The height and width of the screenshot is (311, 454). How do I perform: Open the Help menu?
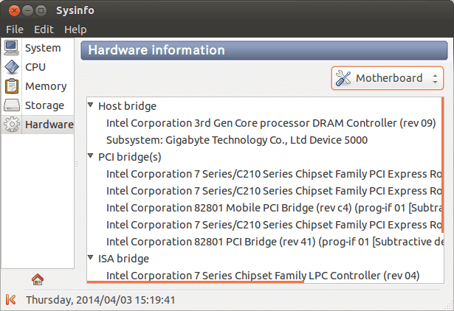click(75, 29)
